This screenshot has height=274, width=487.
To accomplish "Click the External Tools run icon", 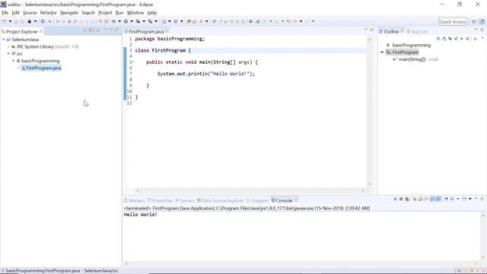I will [150, 21].
